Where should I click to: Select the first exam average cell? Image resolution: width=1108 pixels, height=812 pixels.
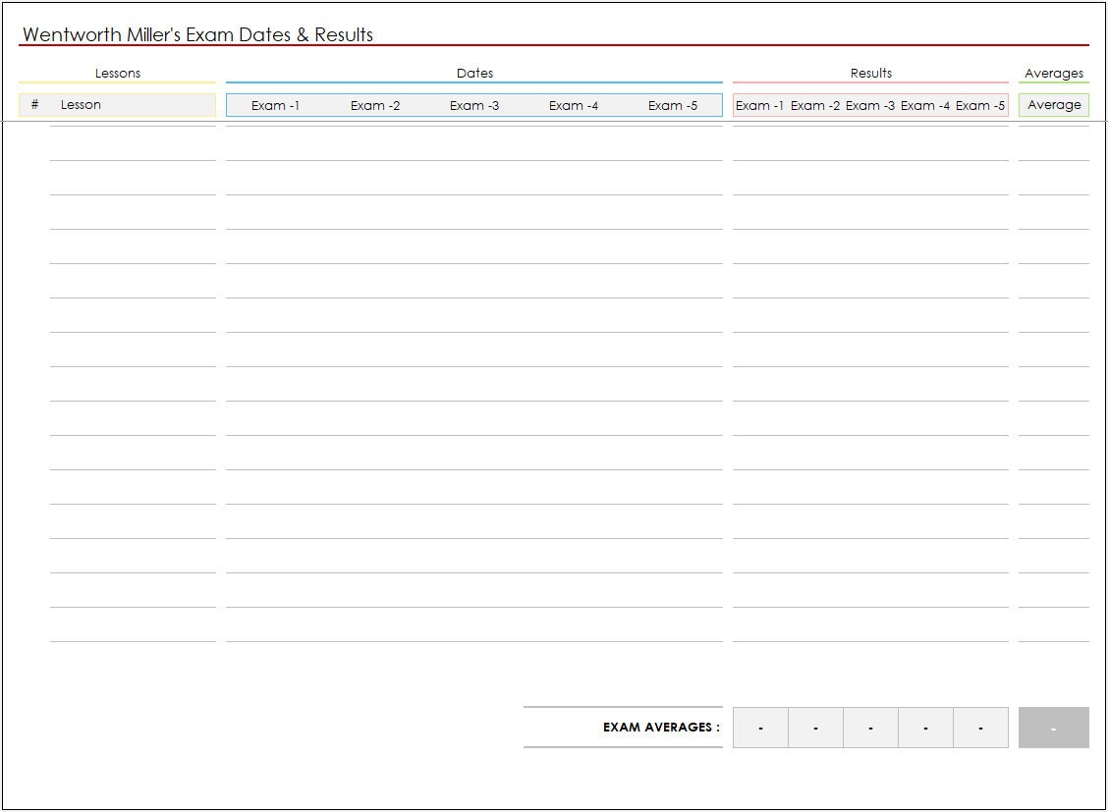760,728
